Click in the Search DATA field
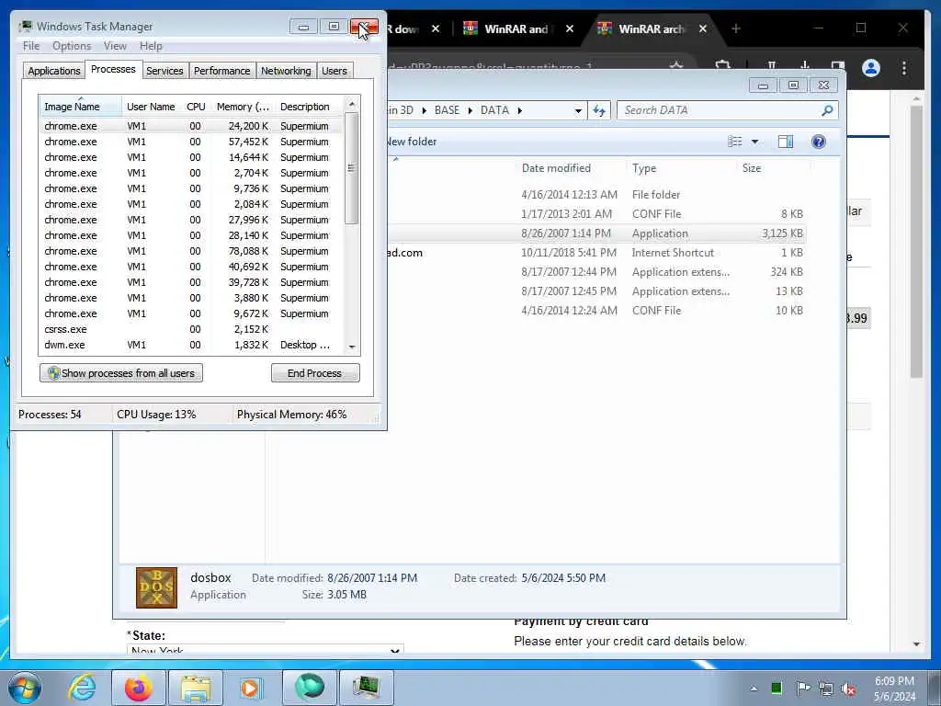 point(720,110)
